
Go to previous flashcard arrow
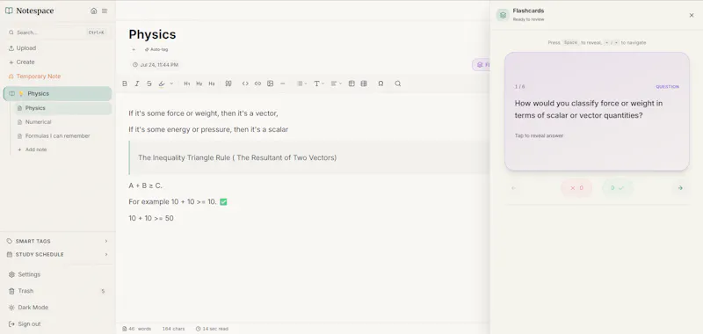(x=514, y=188)
